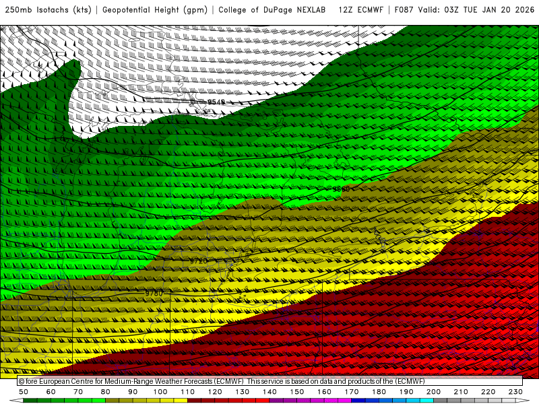Click the 160 value on color scale
The height and width of the screenshot is (404, 539).
(324, 392)
